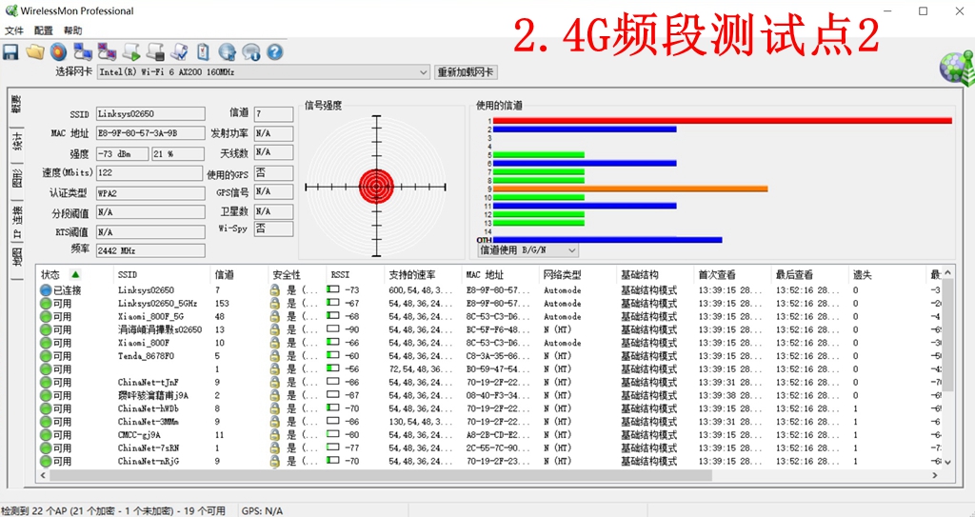Click the red target toolbar icon
975x517 pixels.
(x=58, y=52)
